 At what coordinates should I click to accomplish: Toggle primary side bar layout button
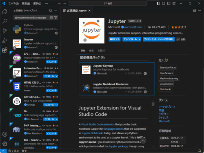click(x=158, y=3)
